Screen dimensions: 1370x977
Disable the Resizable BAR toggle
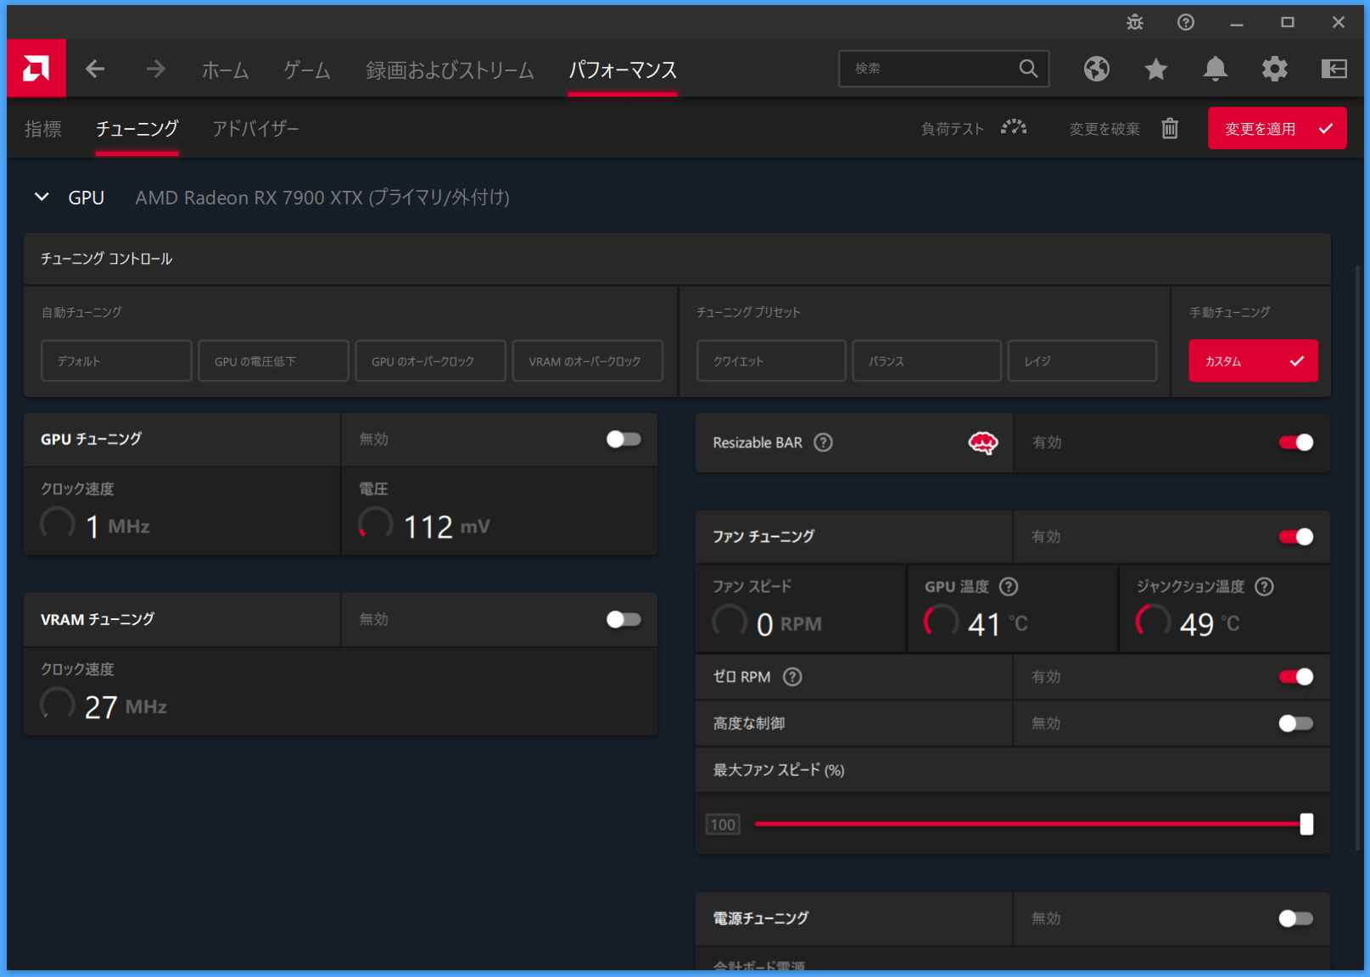click(1296, 443)
